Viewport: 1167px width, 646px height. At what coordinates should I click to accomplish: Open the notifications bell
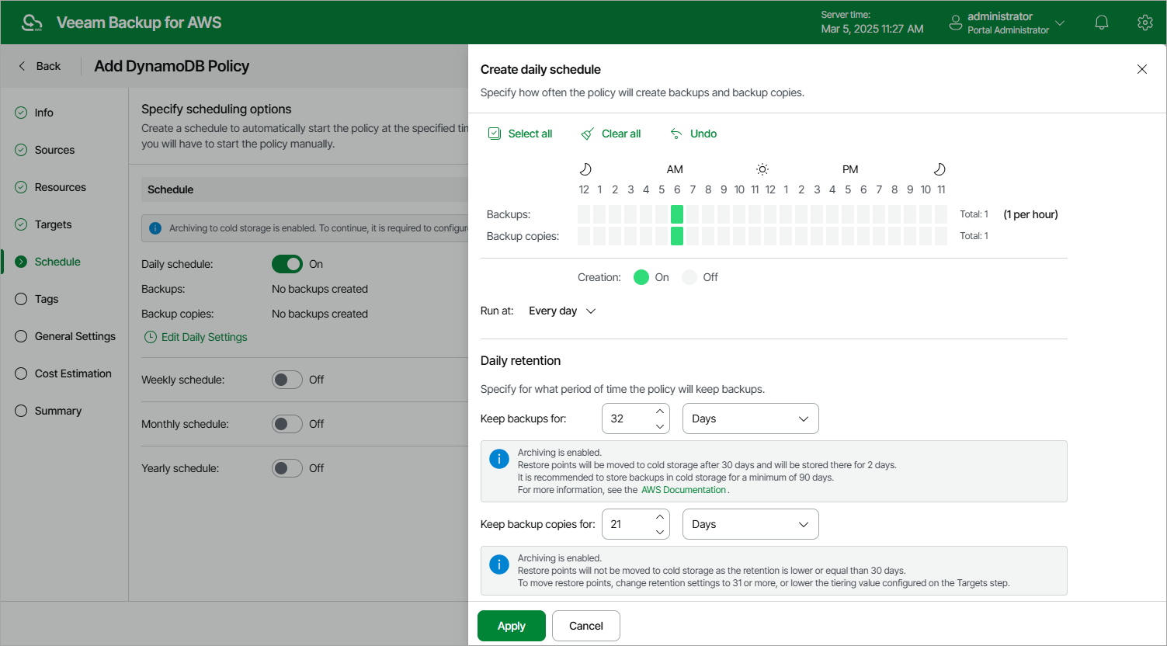1101,22
